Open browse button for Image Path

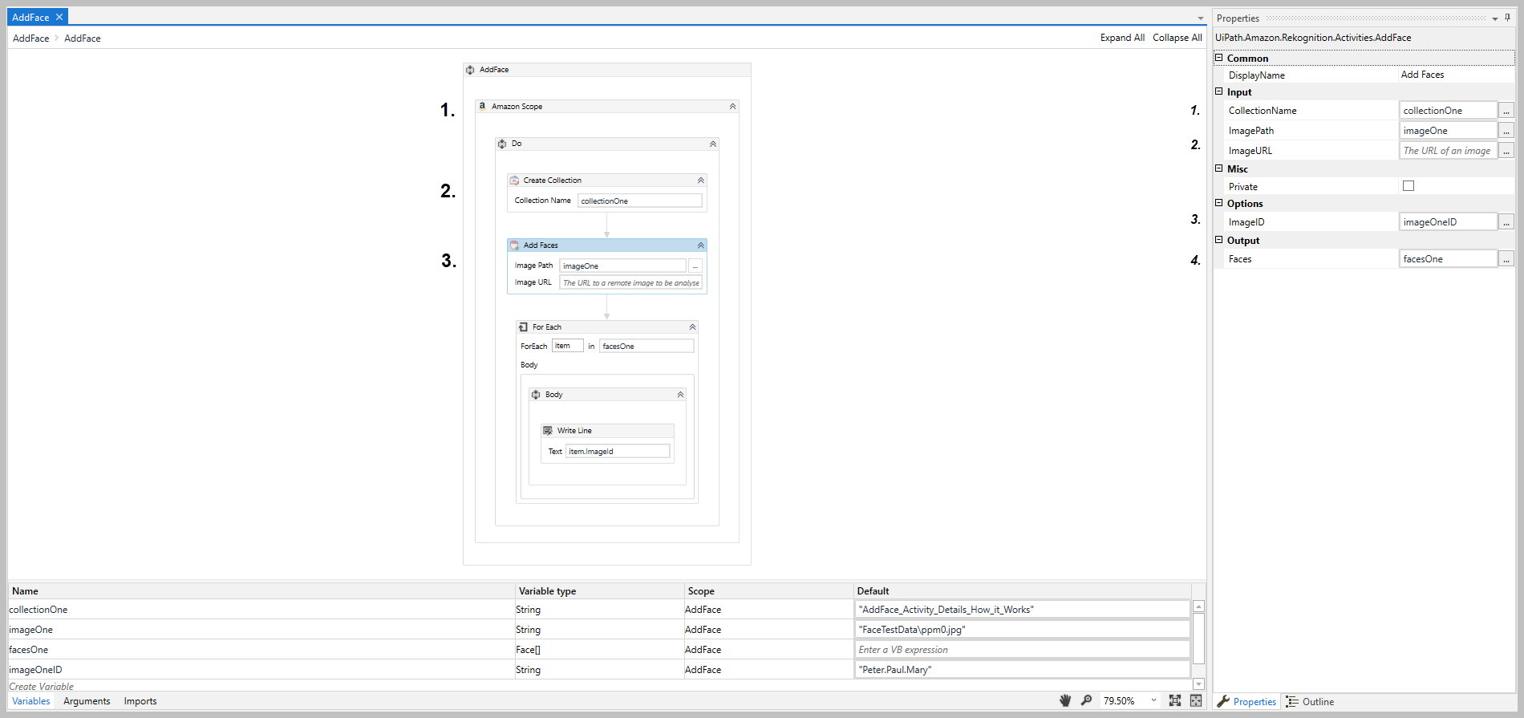695,266
